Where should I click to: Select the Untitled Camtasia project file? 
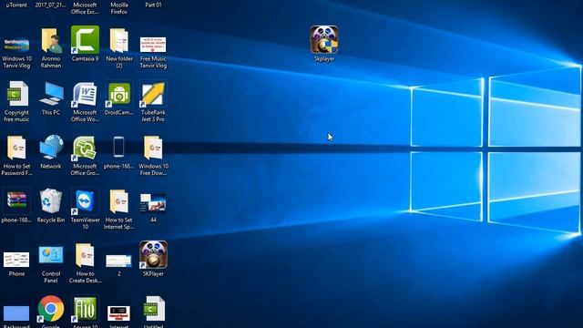153,308
